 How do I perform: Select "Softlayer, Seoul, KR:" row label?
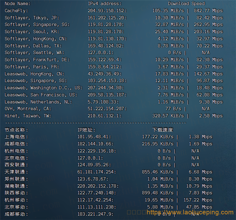pos(32,32)
